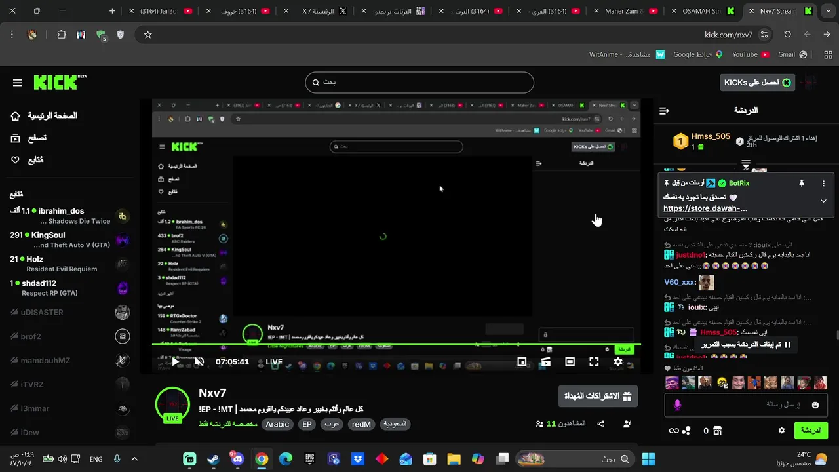Start casting the stream from the player
Viewport: 839px width, 472px height.
point(545,361)
